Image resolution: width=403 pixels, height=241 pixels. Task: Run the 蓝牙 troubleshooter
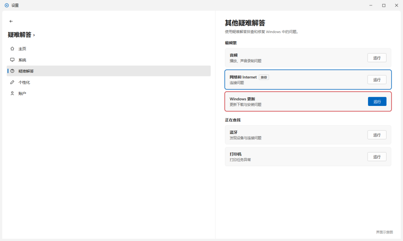point(377,135)
